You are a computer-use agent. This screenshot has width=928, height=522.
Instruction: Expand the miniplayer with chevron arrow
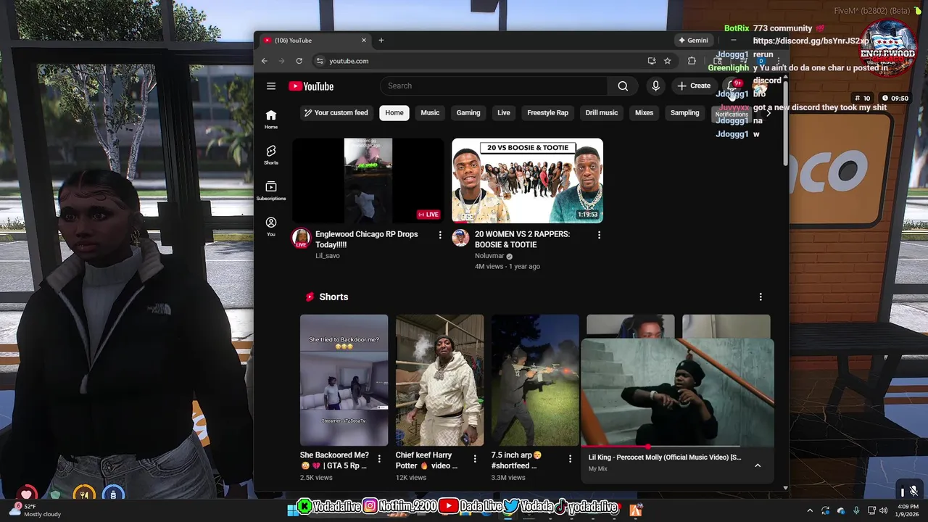758,465
